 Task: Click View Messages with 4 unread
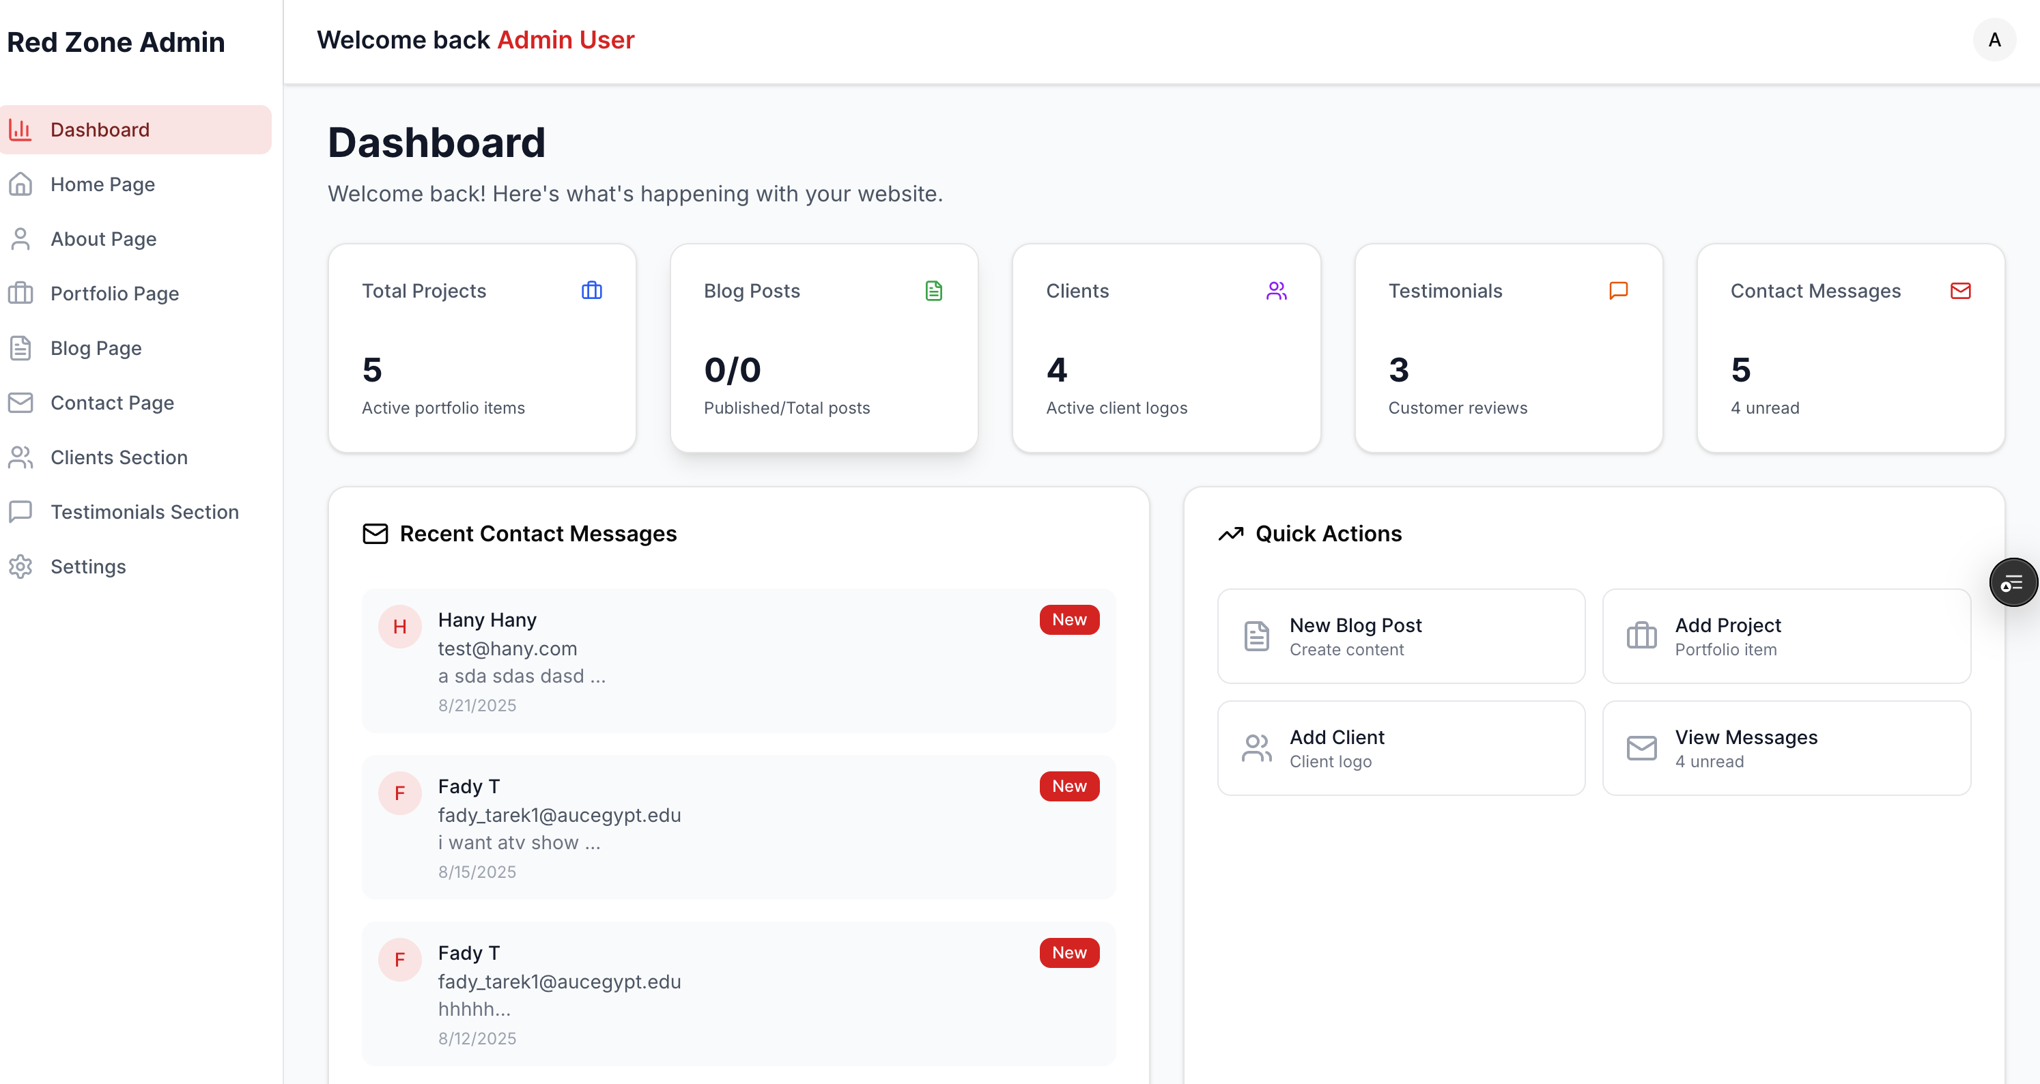[x=1787, y=747]
